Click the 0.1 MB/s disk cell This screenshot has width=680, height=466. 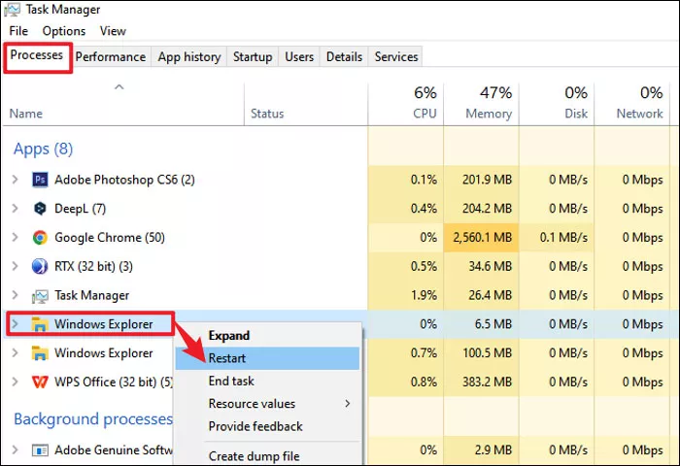point(557,238)
